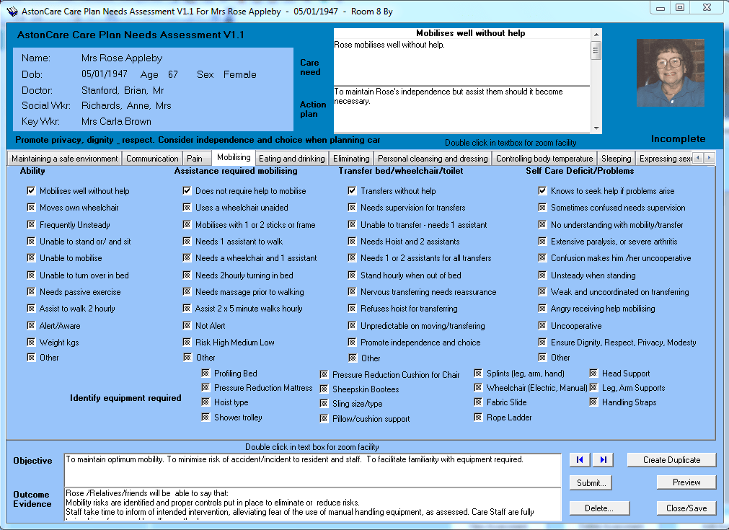The height and width of the screenshot is (530, 729).
Task: Tick Risk High Medium Low checkbox
Action: pos(187,343)
